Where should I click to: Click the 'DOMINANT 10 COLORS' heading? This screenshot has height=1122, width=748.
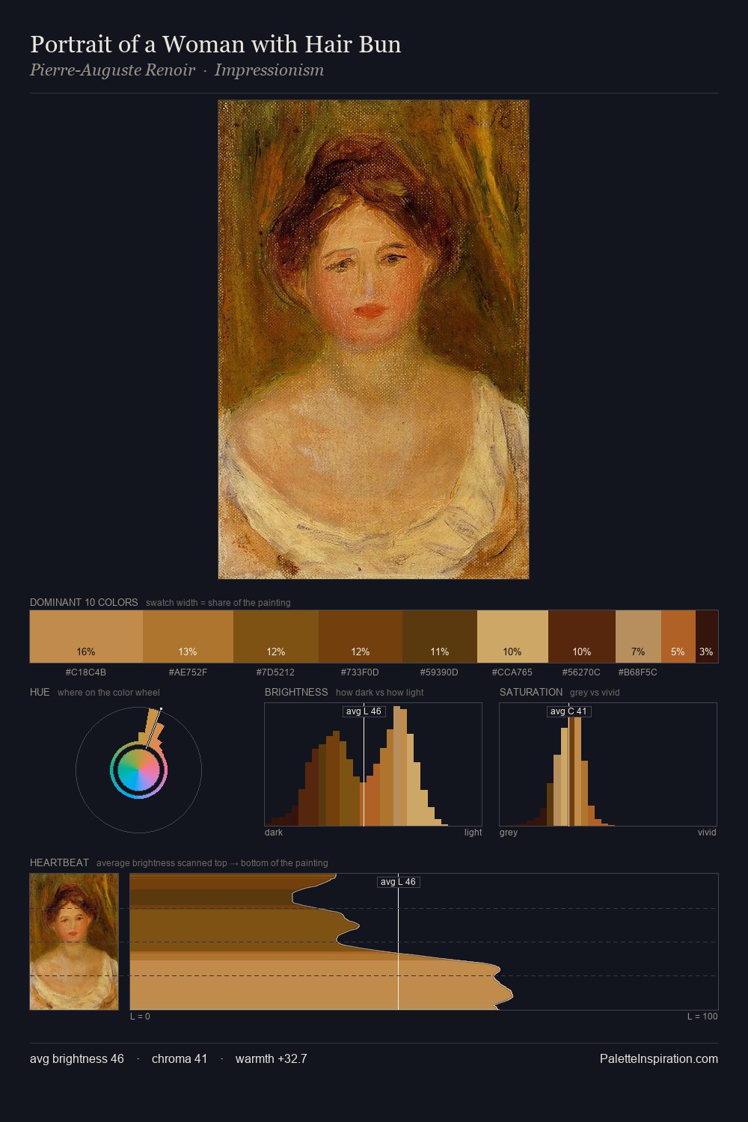pos(84,602)
